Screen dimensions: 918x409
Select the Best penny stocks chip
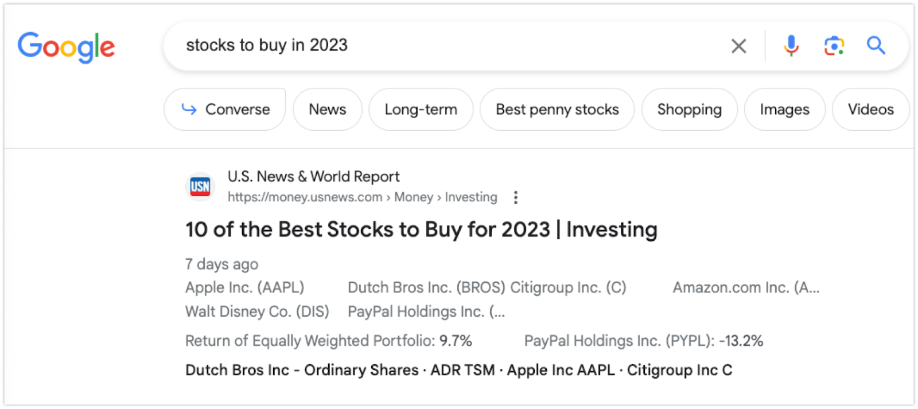(557, 109)
